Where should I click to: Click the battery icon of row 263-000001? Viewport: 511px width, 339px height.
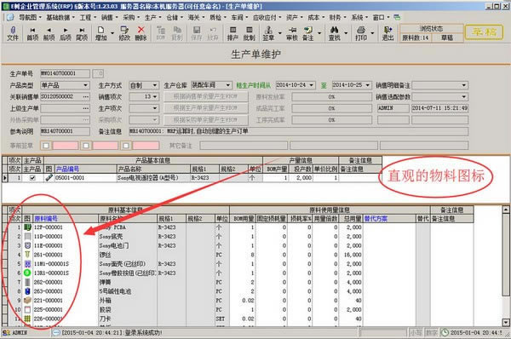tap(27, 291)
